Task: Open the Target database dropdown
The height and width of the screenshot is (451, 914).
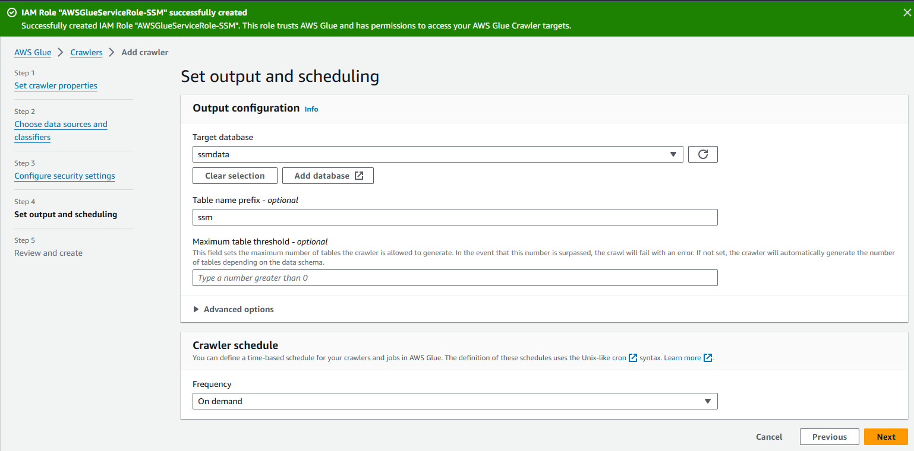Action: coord(438,154)
